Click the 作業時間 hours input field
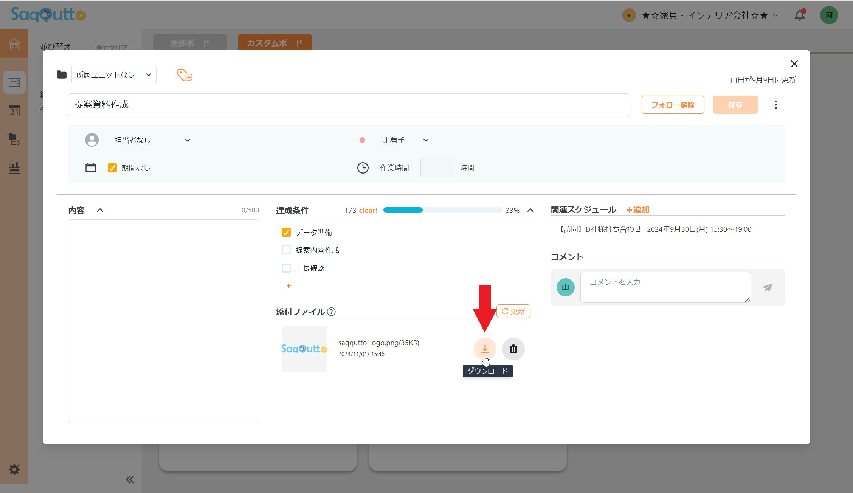This screenshot has width=853, height=493. click(x=437, y=168)
